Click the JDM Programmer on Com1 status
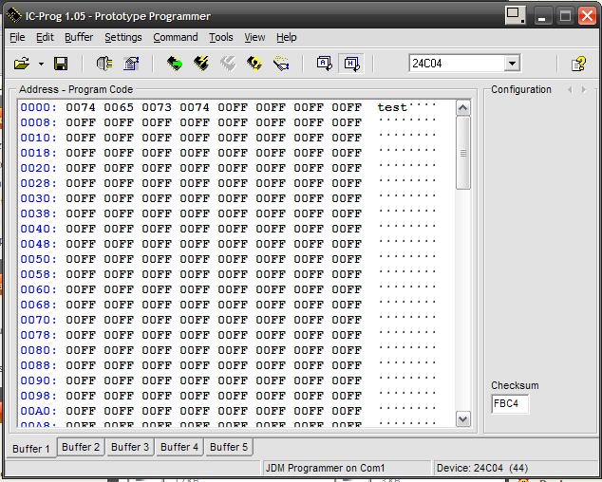 click(325, 468)
